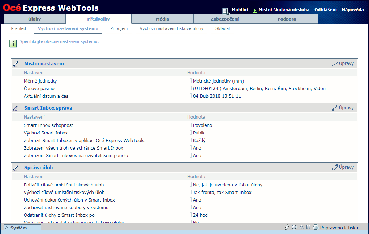369x234 pixels.
Task: Click the Každý value
Action: pos(199,140)
